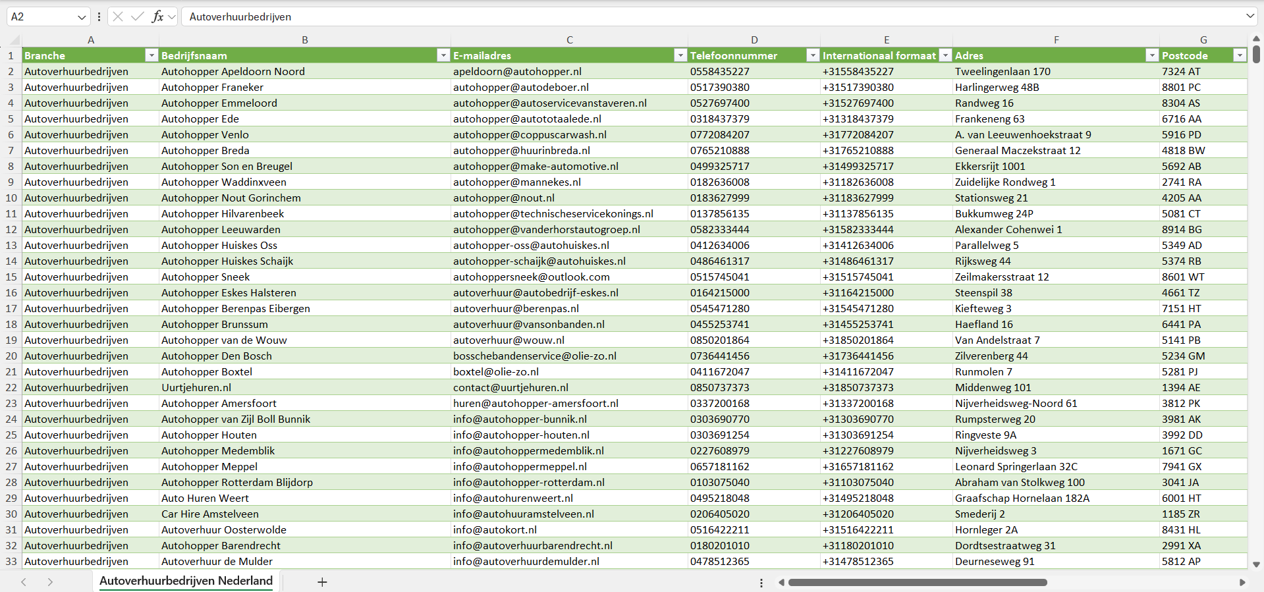Select cell with apeldoorn@autohopper.nl
1264x592 pixels.
click(517, 71)
